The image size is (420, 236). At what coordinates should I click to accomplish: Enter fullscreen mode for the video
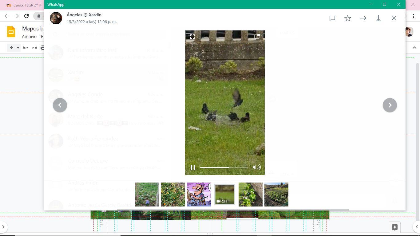tap(192, 37)
